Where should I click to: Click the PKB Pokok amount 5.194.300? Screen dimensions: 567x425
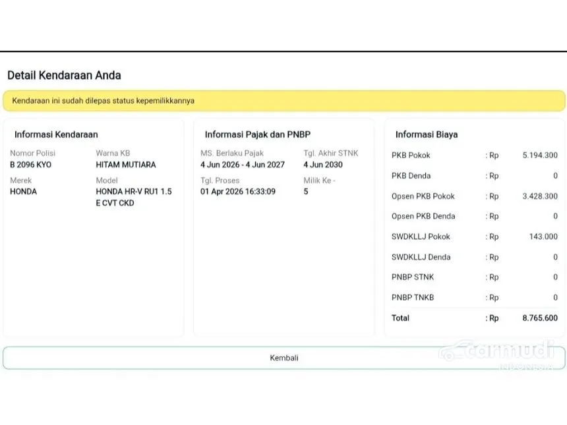(539, 156)
